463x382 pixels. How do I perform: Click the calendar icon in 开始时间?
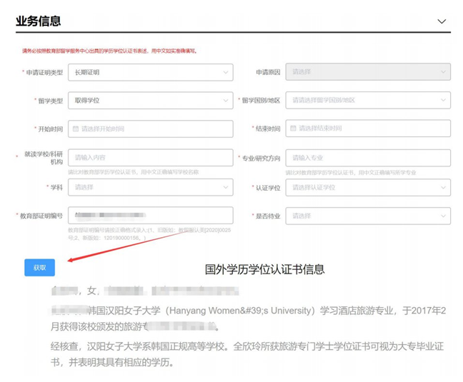[x=76, y=129]
